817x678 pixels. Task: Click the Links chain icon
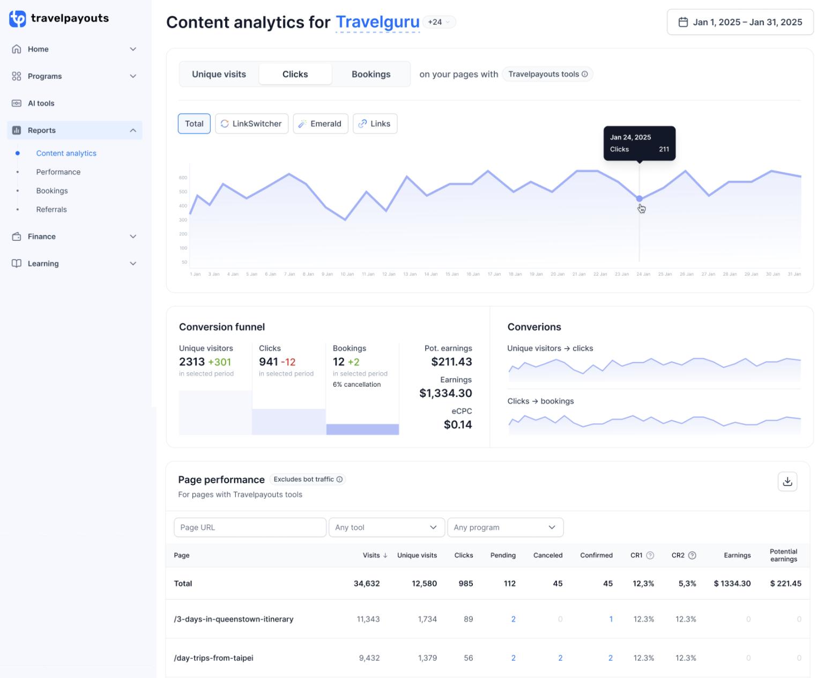tap(362, 123)
